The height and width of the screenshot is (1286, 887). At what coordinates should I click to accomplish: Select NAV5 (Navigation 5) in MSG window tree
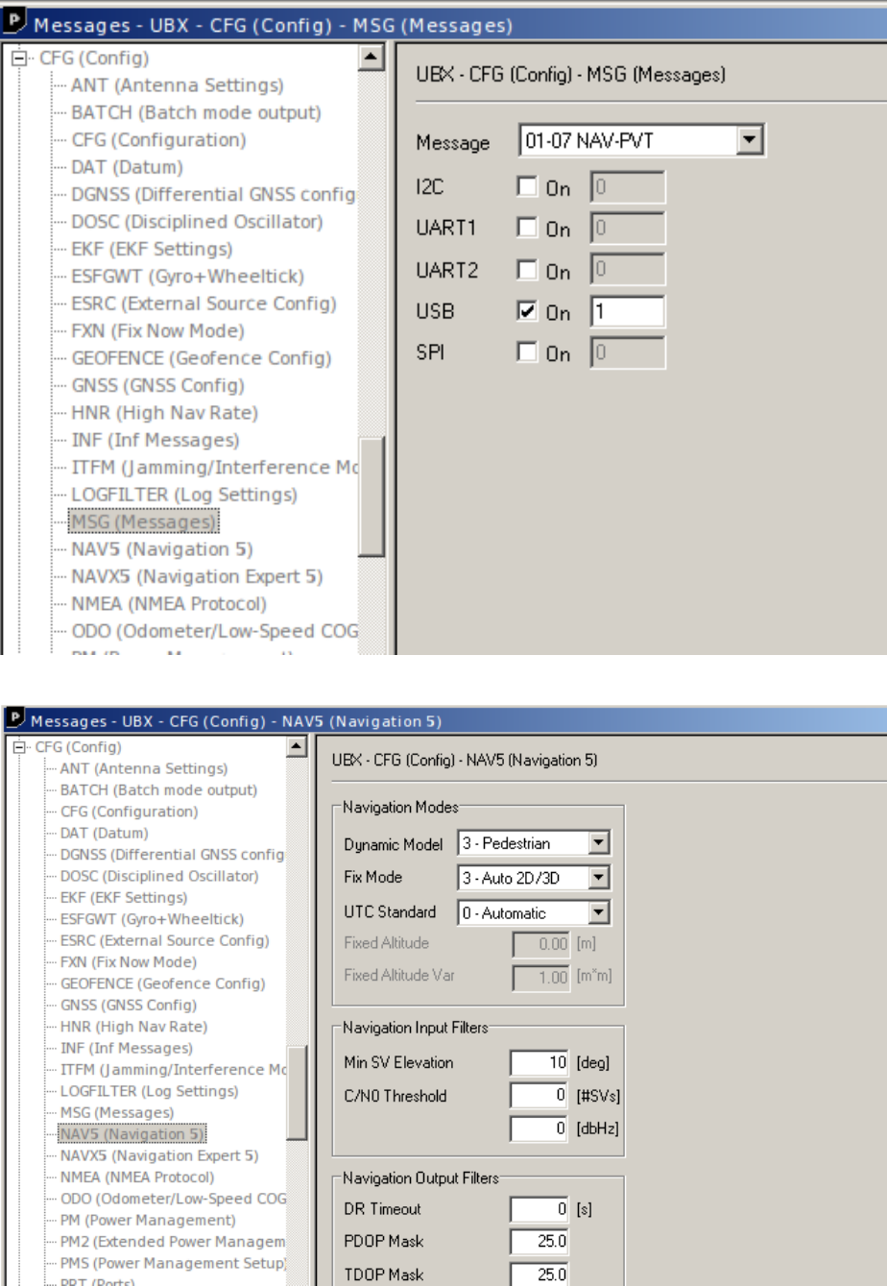[x=160, y=551]
